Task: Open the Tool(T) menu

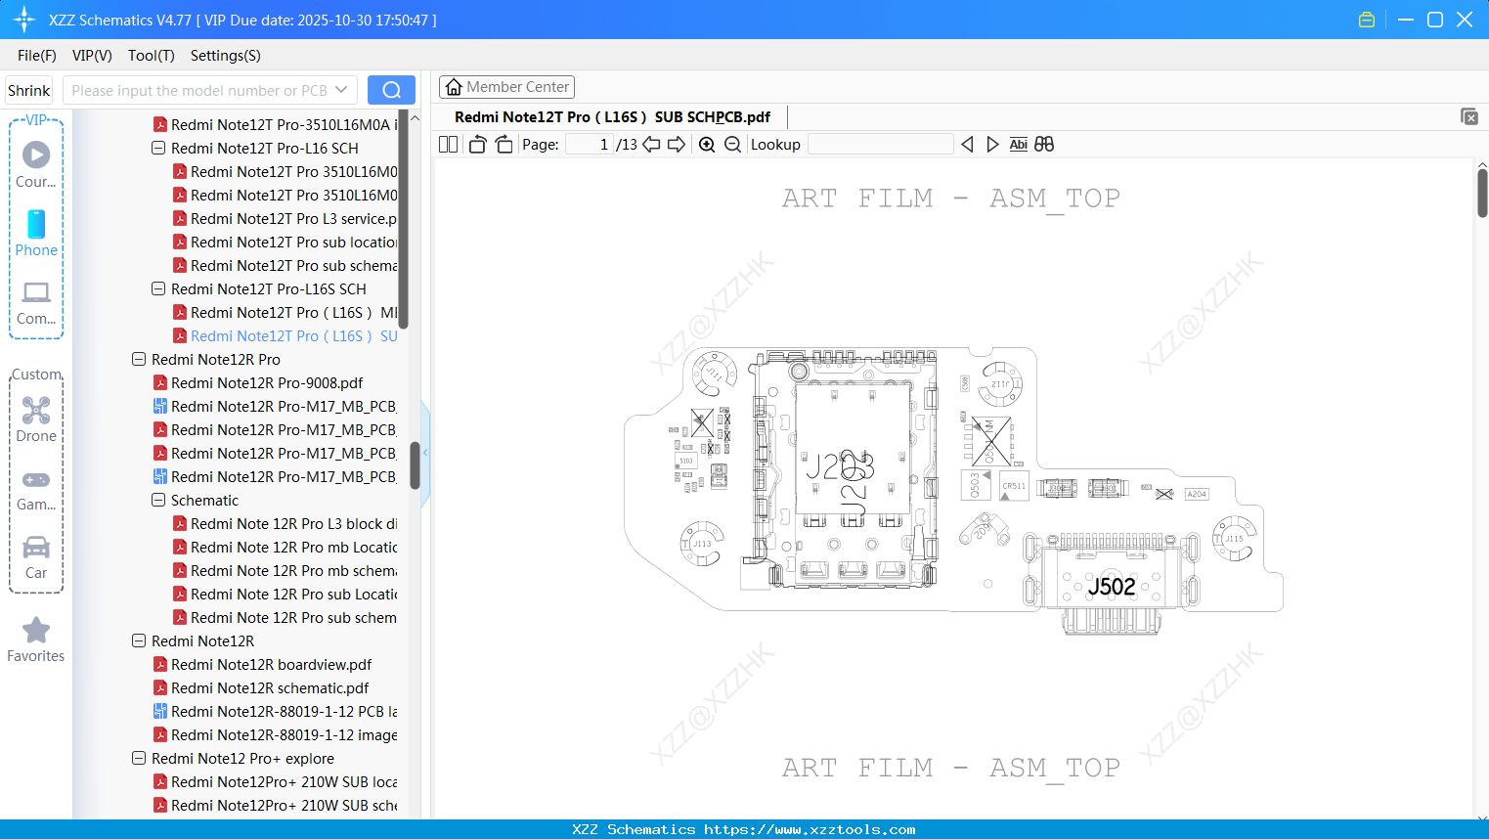Action: [152, 56]
